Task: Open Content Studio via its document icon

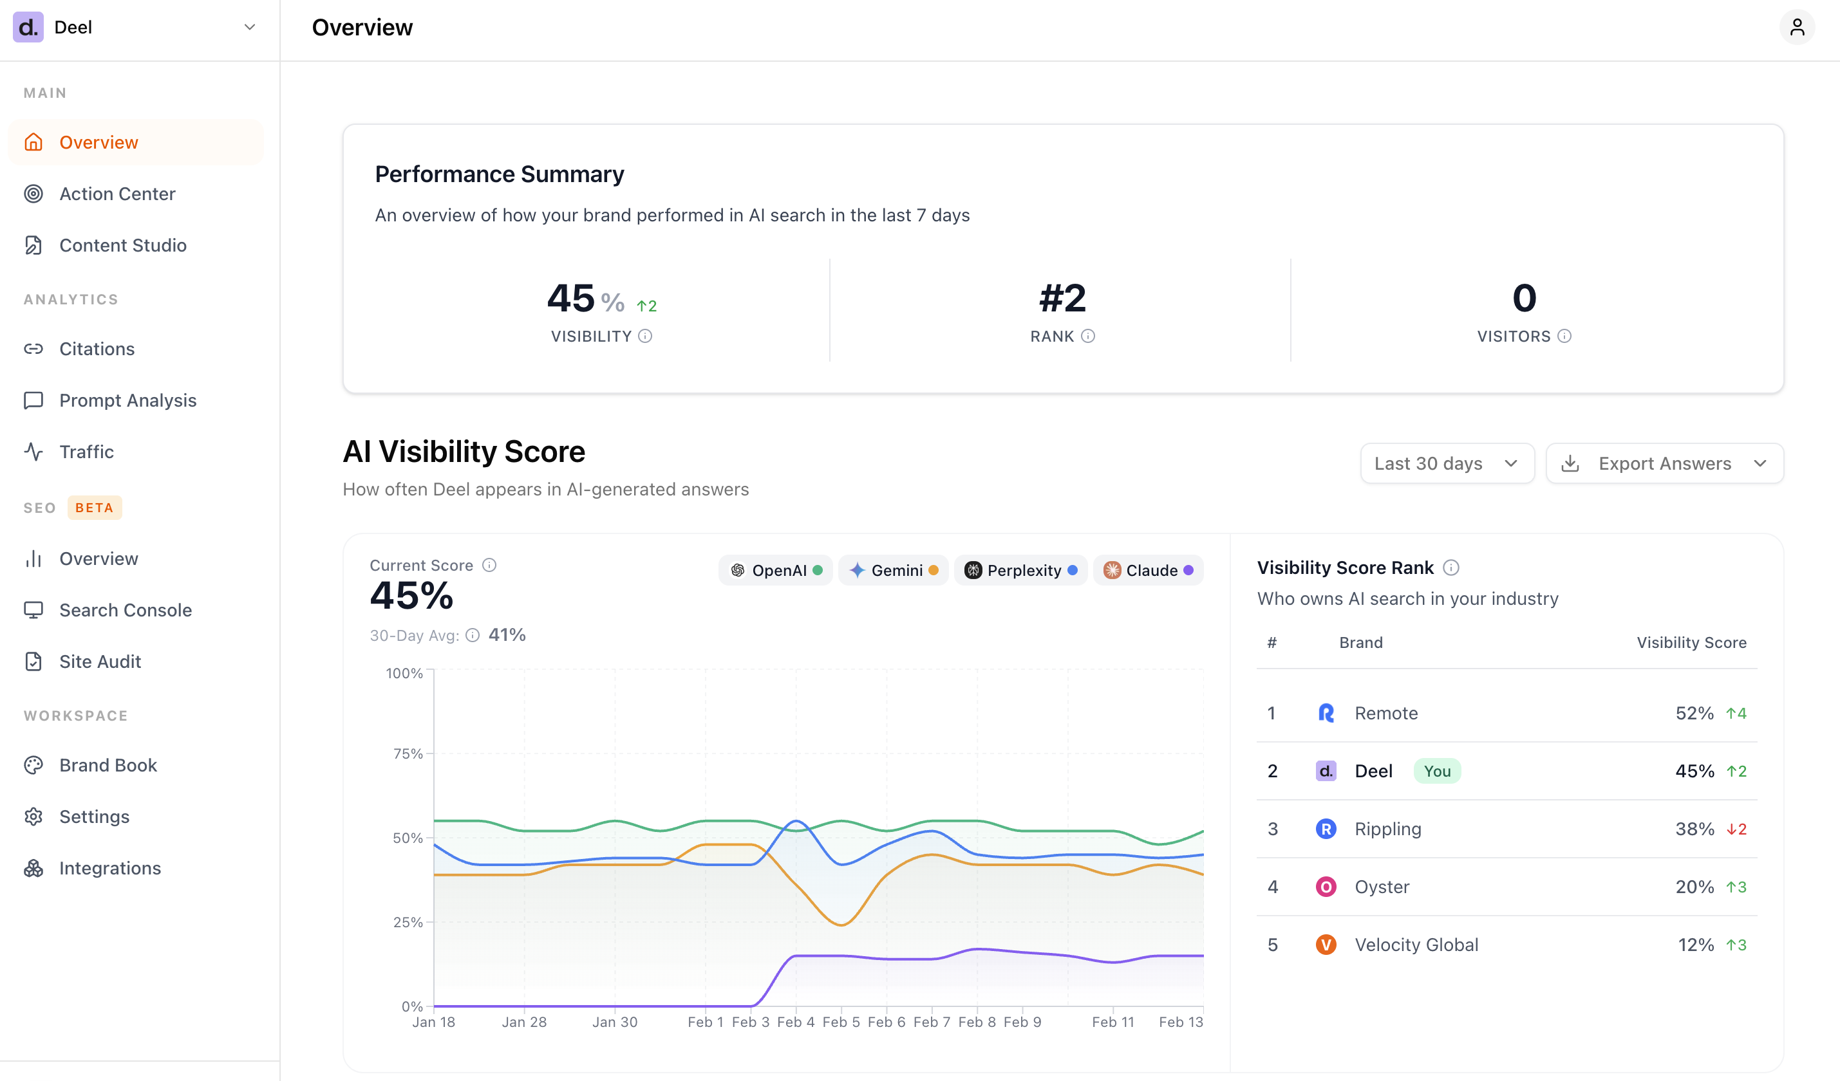Action: pyautogui.click(x=34, y=245)
